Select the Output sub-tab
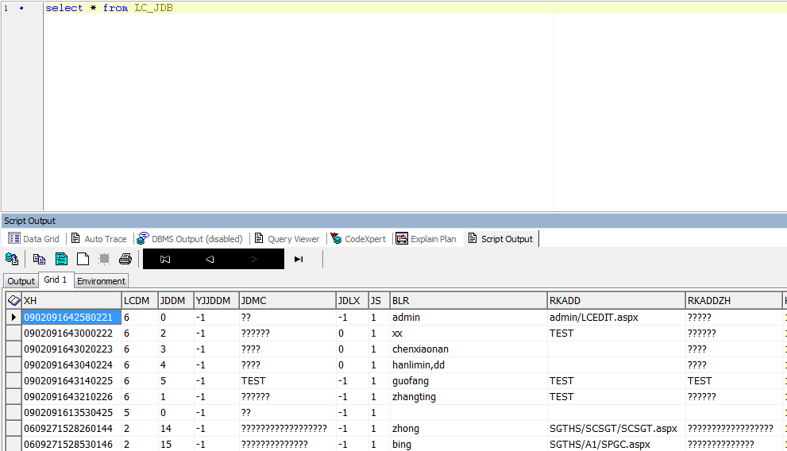Viewport: 787px width, 451px height. tap(21, 281)
